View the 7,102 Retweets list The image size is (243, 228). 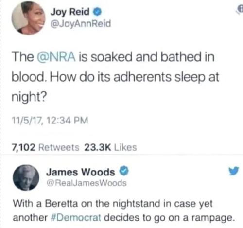pyautogui.click(x=46, y=147)
